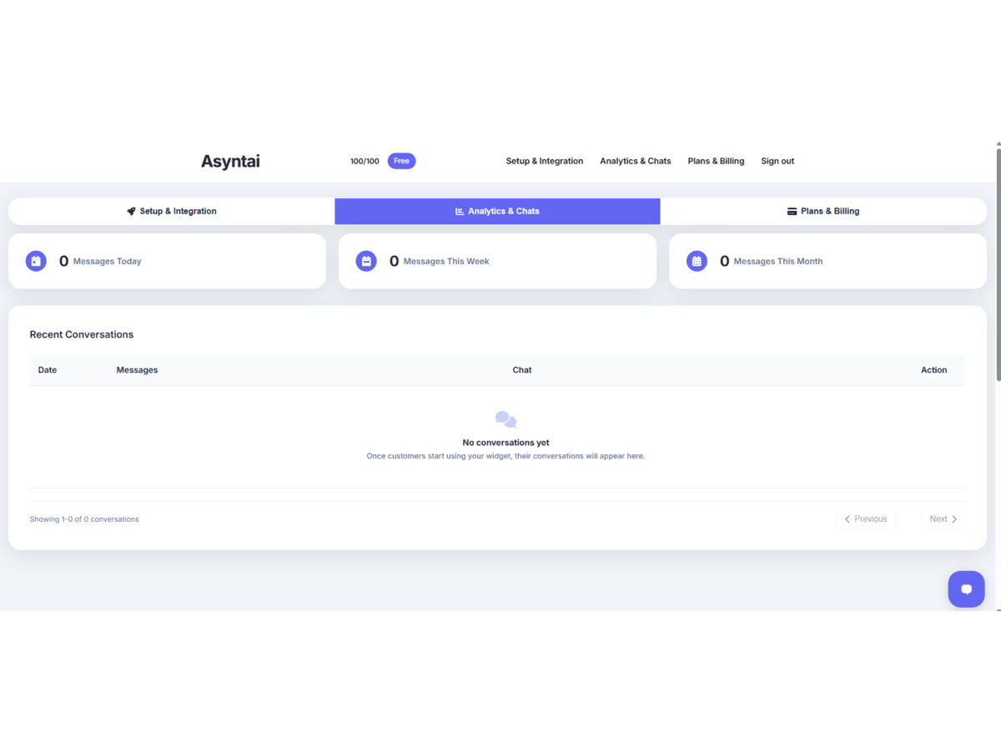Click the Messages This Week calendar icon
Viewport: 1001px width, 752px height.
tap(366, 261)
